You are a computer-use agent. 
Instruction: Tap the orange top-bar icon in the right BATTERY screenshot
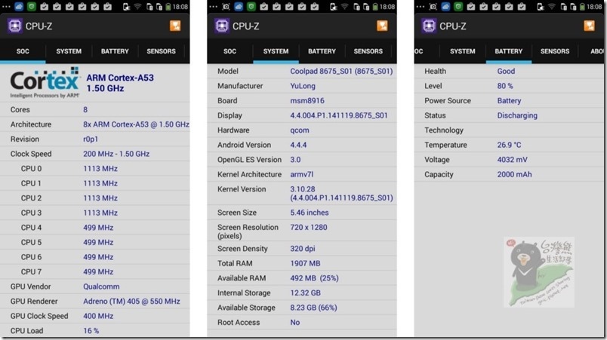[589, 26]
